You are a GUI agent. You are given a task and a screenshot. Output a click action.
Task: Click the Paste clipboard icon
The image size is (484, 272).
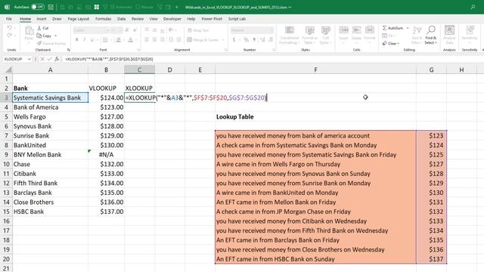29,31
